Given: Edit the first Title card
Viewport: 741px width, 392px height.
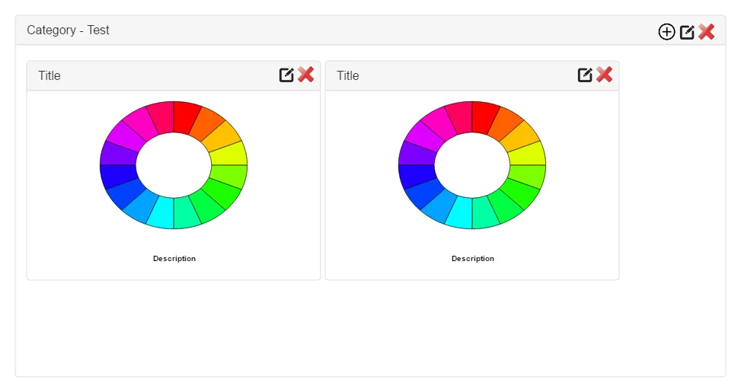Looking at the screenshot, I should pos(286,75).
